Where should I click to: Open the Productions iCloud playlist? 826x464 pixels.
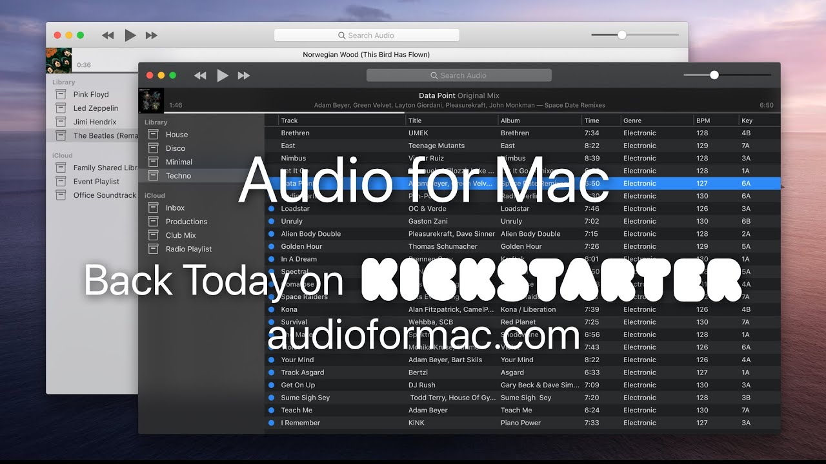[186, 222]
